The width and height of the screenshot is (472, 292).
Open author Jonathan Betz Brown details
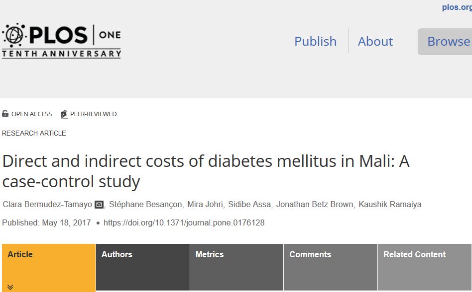(315, 205)
